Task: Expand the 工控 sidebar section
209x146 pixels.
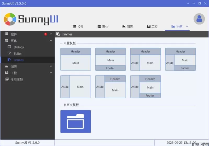Action: [x=51, y=73]
